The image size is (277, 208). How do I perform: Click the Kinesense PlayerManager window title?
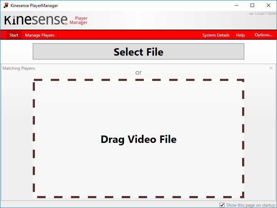pos(34,6)
